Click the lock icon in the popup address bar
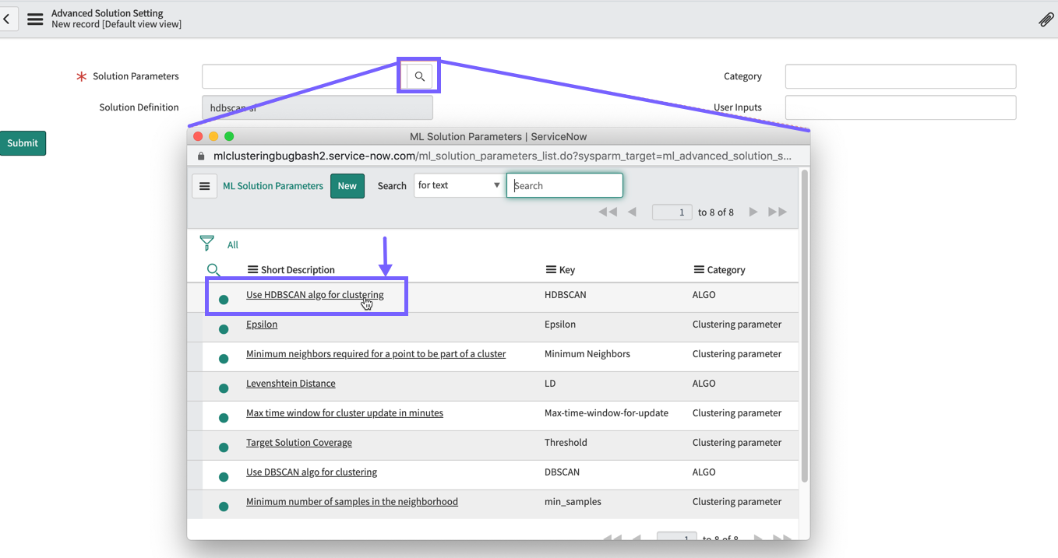Screen dimensions: 1058x558 [201, 156]
